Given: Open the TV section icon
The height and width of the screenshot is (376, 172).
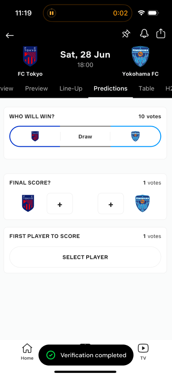Looking at the screenshot, I should (143, 352).
